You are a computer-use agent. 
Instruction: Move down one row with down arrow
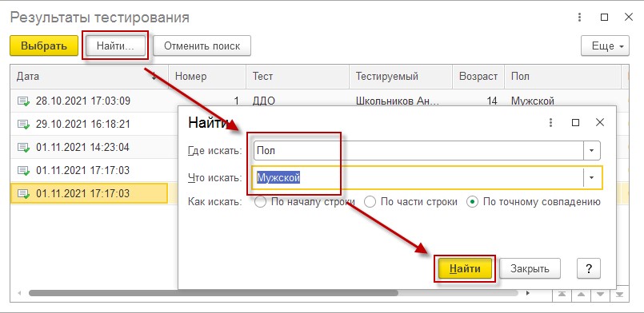coord(601,294)
